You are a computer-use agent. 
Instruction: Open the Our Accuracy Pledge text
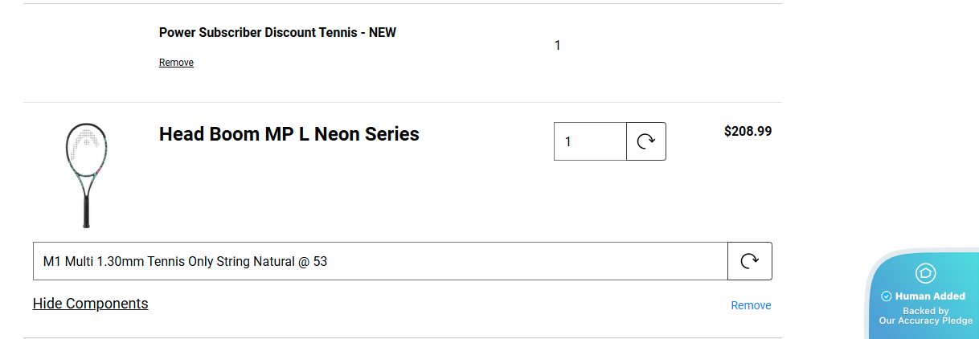tap(925, 321)
